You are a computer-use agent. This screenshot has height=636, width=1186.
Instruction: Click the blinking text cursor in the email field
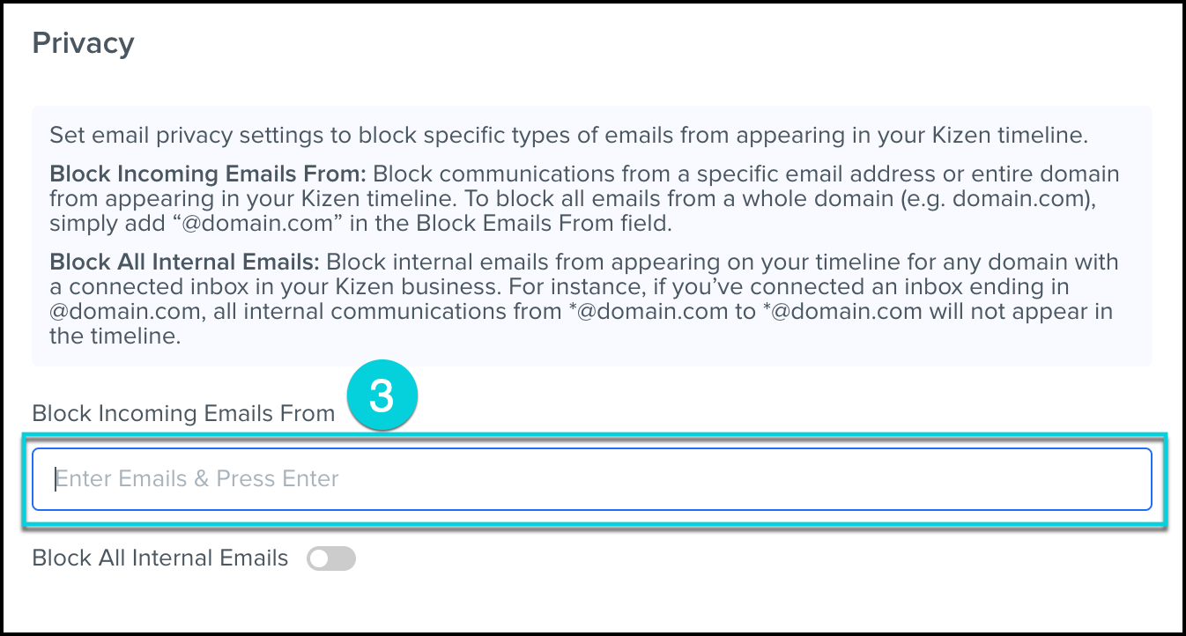56,479
